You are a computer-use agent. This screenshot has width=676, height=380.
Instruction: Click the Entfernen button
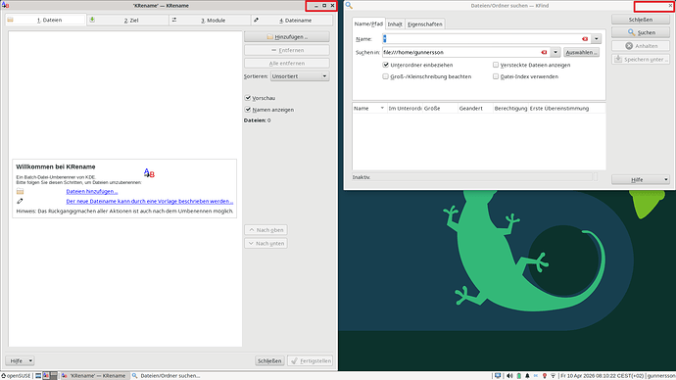pos(287,50)
